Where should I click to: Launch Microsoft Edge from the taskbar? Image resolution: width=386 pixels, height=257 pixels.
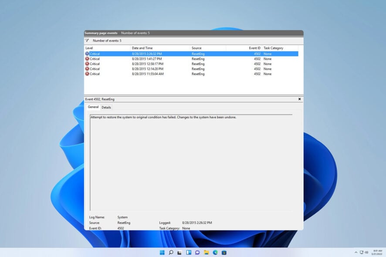tap(215, 252)
